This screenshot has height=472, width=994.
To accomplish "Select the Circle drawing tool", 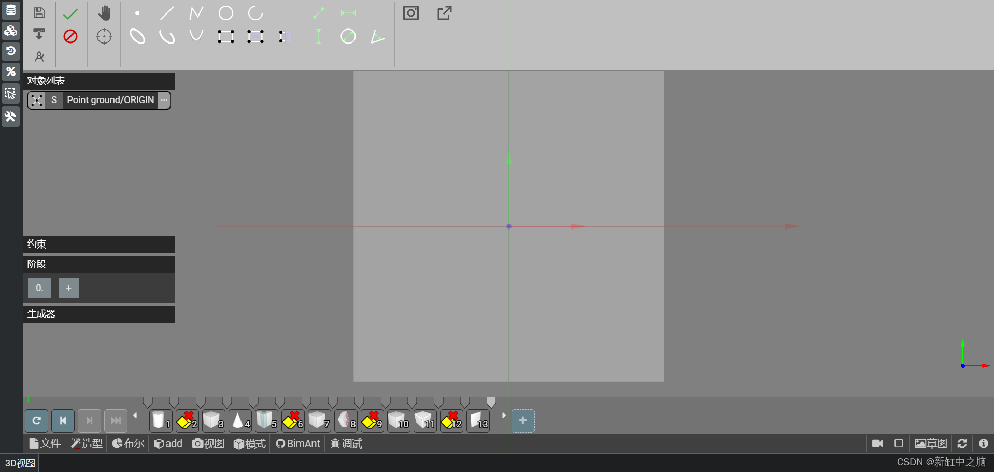I will (225, 13).
